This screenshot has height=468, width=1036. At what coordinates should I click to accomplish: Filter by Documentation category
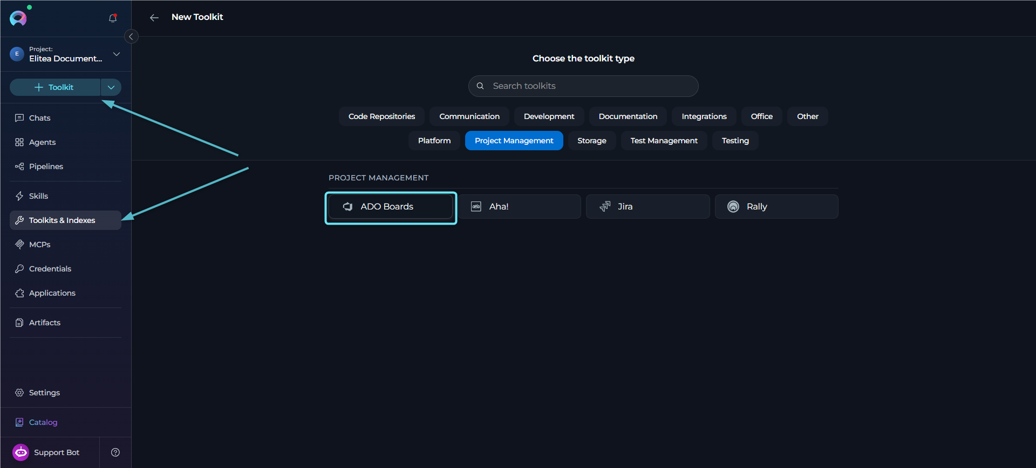(628, 116)
